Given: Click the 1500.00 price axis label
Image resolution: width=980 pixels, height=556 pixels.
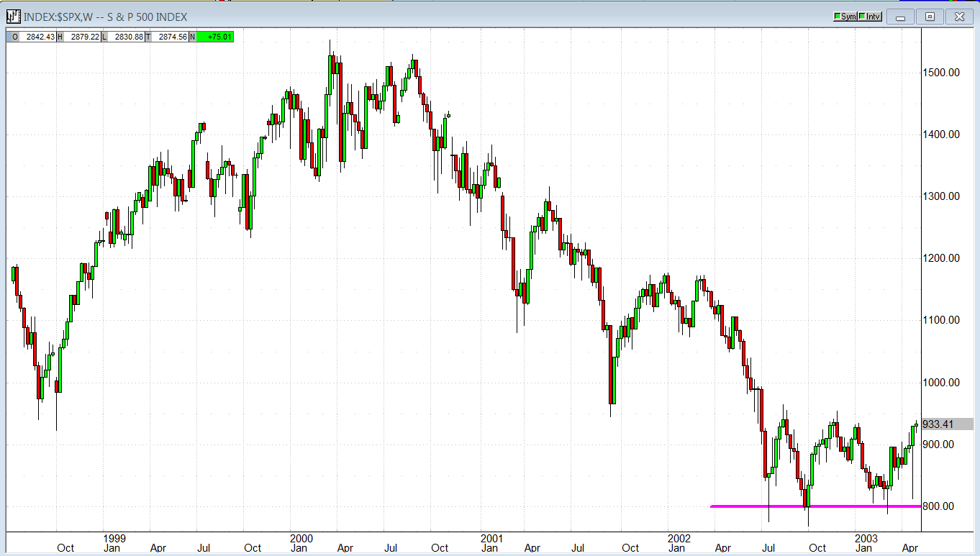Looking at the screenshot, I should (942, 73).
